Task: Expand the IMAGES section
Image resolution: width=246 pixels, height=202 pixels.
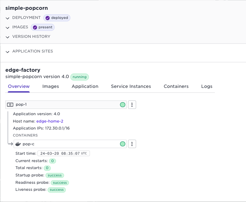Action: (x=8, y=27)
